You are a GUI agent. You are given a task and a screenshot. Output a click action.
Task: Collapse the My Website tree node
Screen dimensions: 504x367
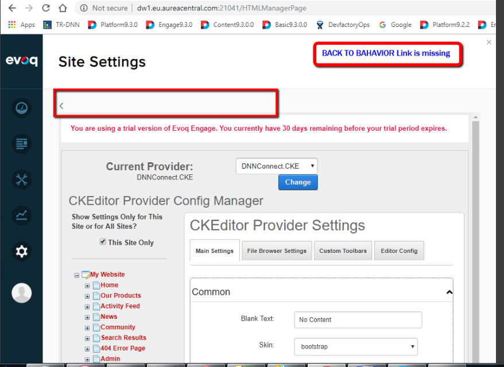(76, 274)
